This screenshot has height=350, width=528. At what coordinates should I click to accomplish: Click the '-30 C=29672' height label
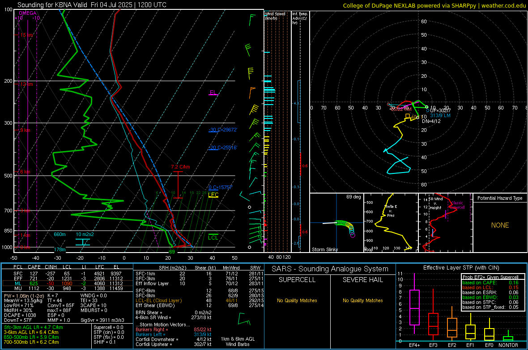pyautogui.click(x=223, y=130)
